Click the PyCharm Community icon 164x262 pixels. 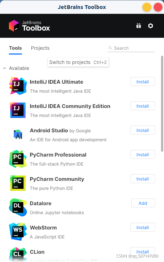point(18,183)
